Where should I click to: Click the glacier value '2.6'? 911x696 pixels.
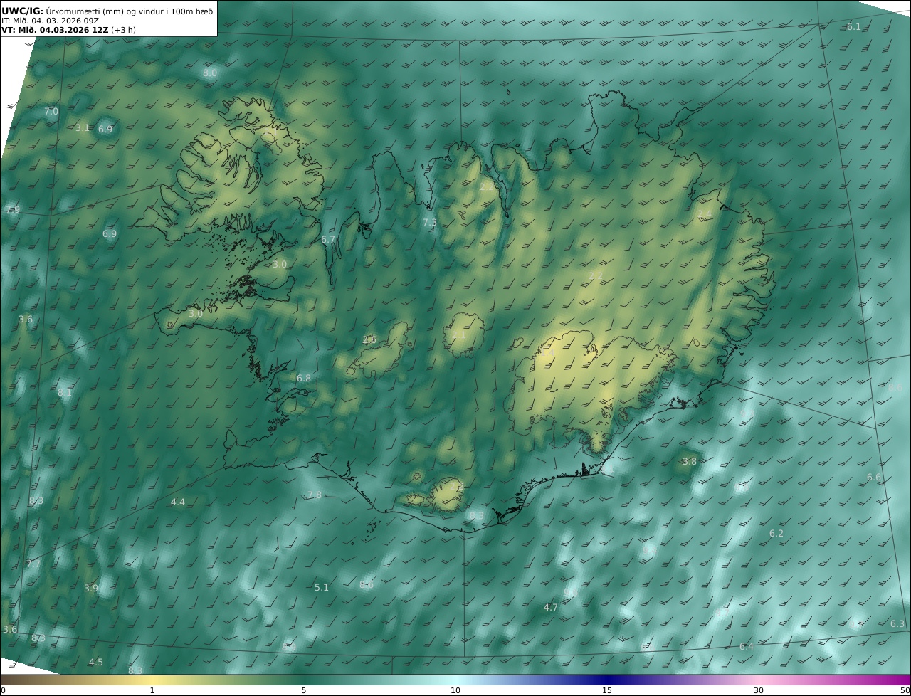369,340
